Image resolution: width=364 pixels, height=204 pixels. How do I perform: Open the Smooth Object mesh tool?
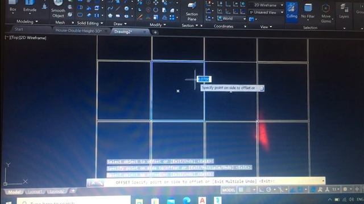[58, 9]
